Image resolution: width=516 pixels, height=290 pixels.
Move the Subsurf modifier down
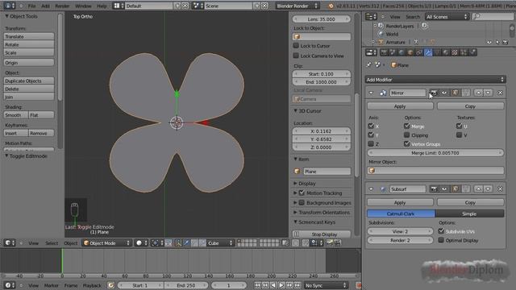pos(488,189)
